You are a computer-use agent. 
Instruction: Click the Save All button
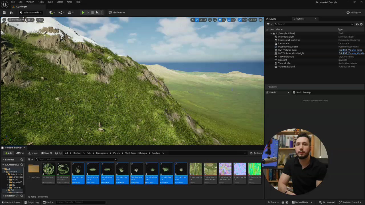click(x=46, y=153)
